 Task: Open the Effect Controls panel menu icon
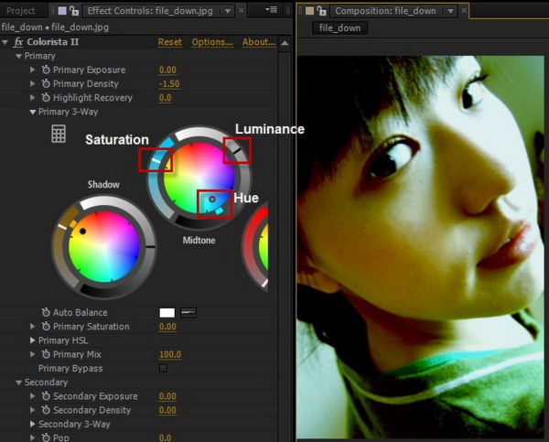click(x=271, y=11)
